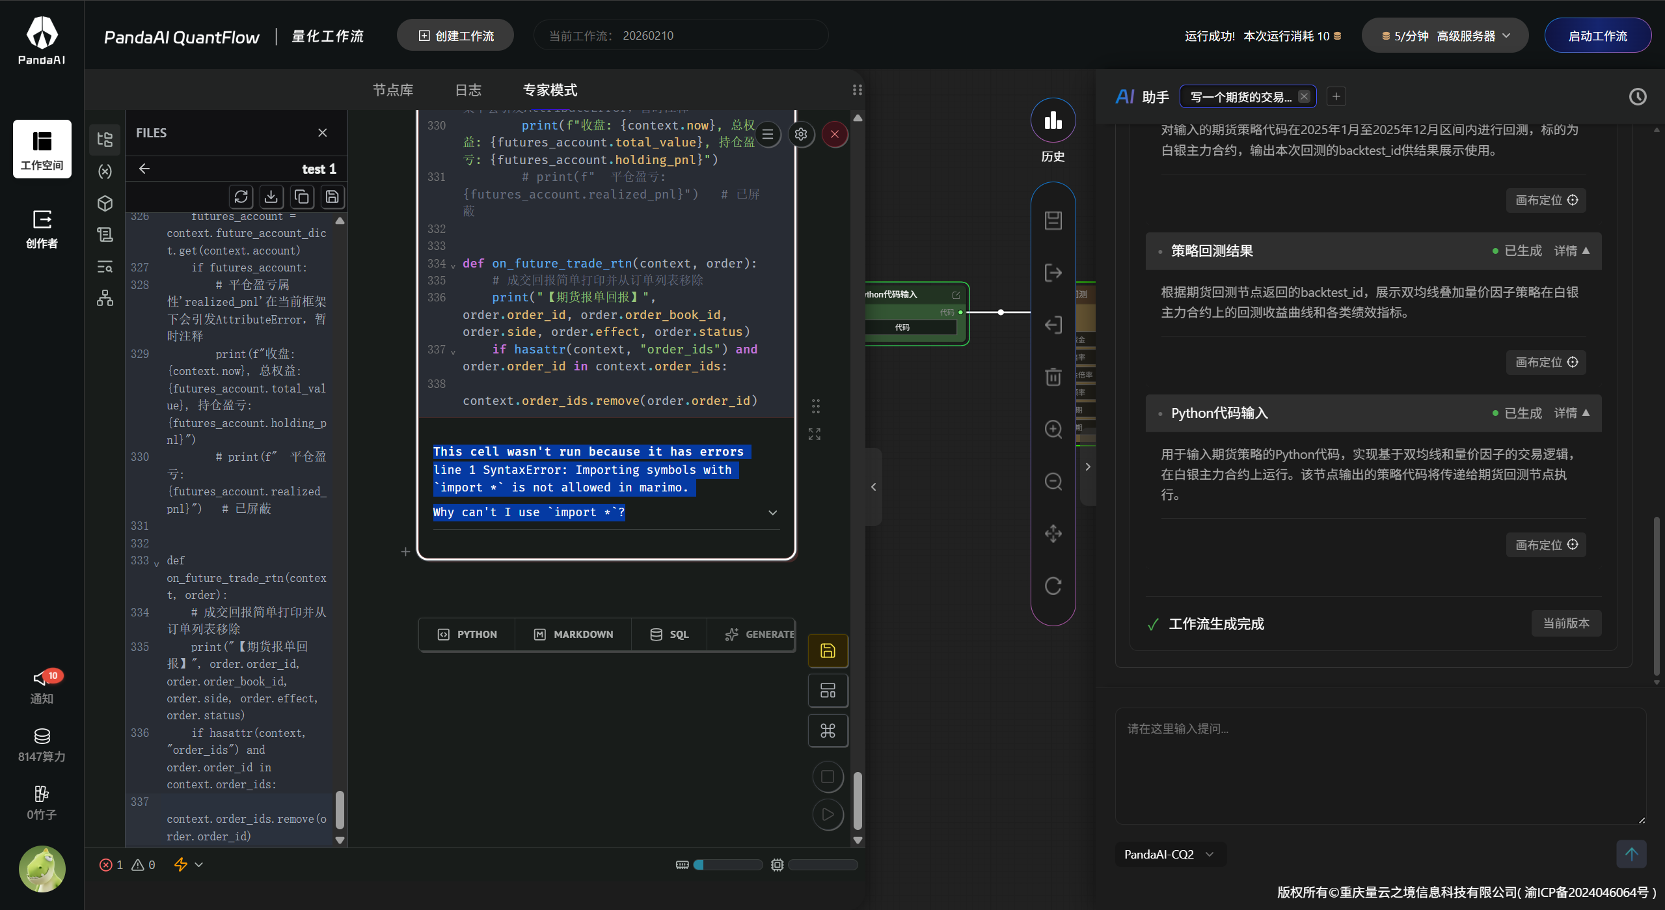Image resolution: width=1665 pixels, height=910 pixels.
Task: Select the 写一个期货的交易 chat tab
Action: [x=1241, y=97]
